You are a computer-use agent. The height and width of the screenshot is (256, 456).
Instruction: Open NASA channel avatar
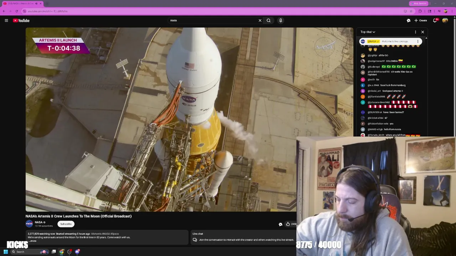click(29, 224)
